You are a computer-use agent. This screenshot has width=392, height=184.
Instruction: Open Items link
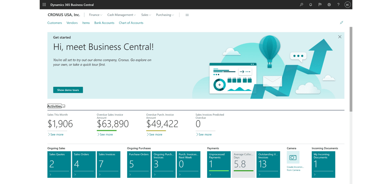tap(86, 23)
